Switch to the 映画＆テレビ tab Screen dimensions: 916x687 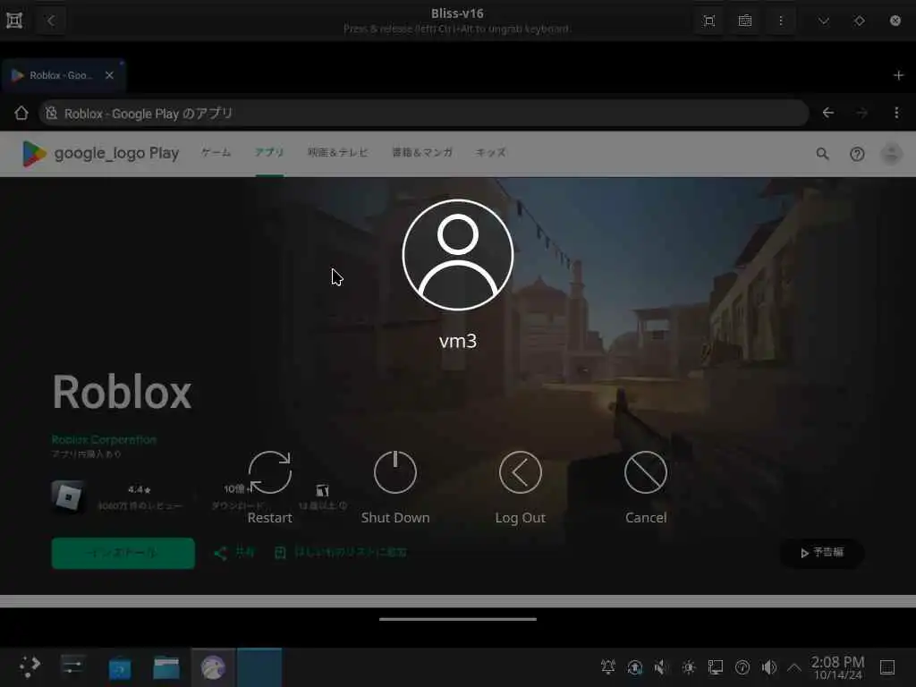click(337, 152)
